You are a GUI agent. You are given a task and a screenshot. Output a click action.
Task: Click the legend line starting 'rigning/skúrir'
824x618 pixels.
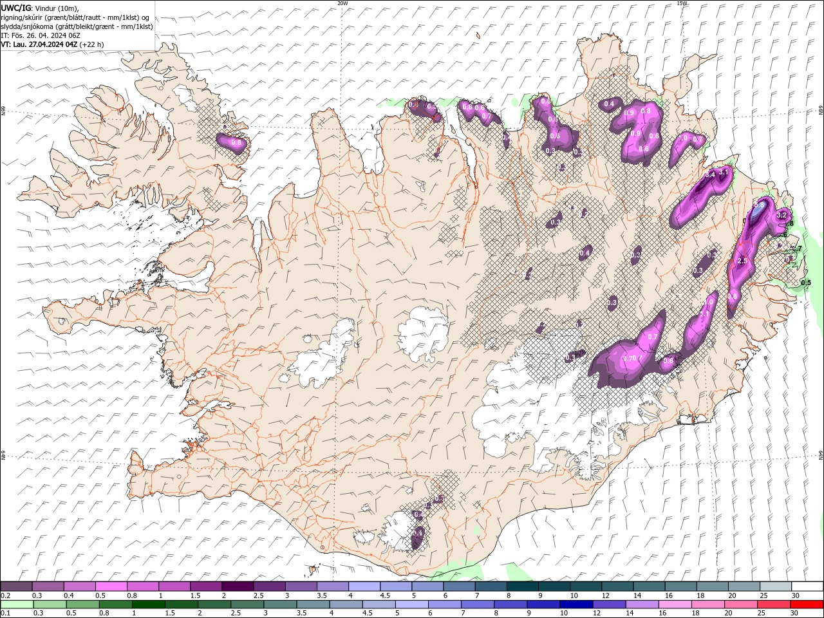point(75,17)
